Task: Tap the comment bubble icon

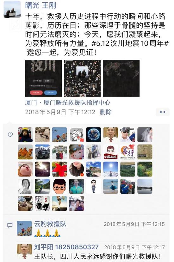Action: pyautogui.click(x=10, y=225)
